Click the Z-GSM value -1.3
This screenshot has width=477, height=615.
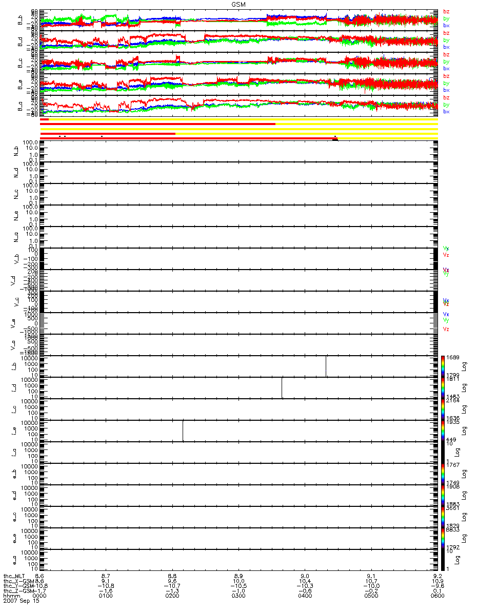(172, 591)
